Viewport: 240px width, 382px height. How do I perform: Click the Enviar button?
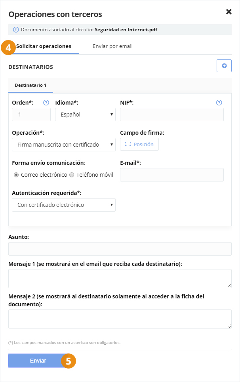[x=38, y=361]
